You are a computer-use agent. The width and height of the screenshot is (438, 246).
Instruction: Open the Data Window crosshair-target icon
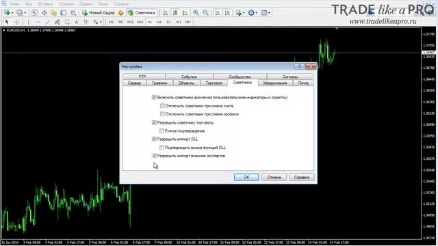coord(44,13)
